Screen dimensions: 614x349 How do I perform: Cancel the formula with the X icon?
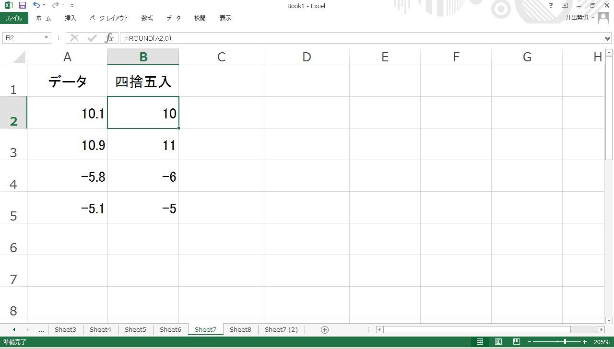pos(74,38)
